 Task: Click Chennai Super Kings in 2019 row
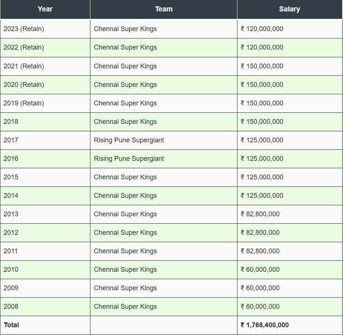(125, 103)
